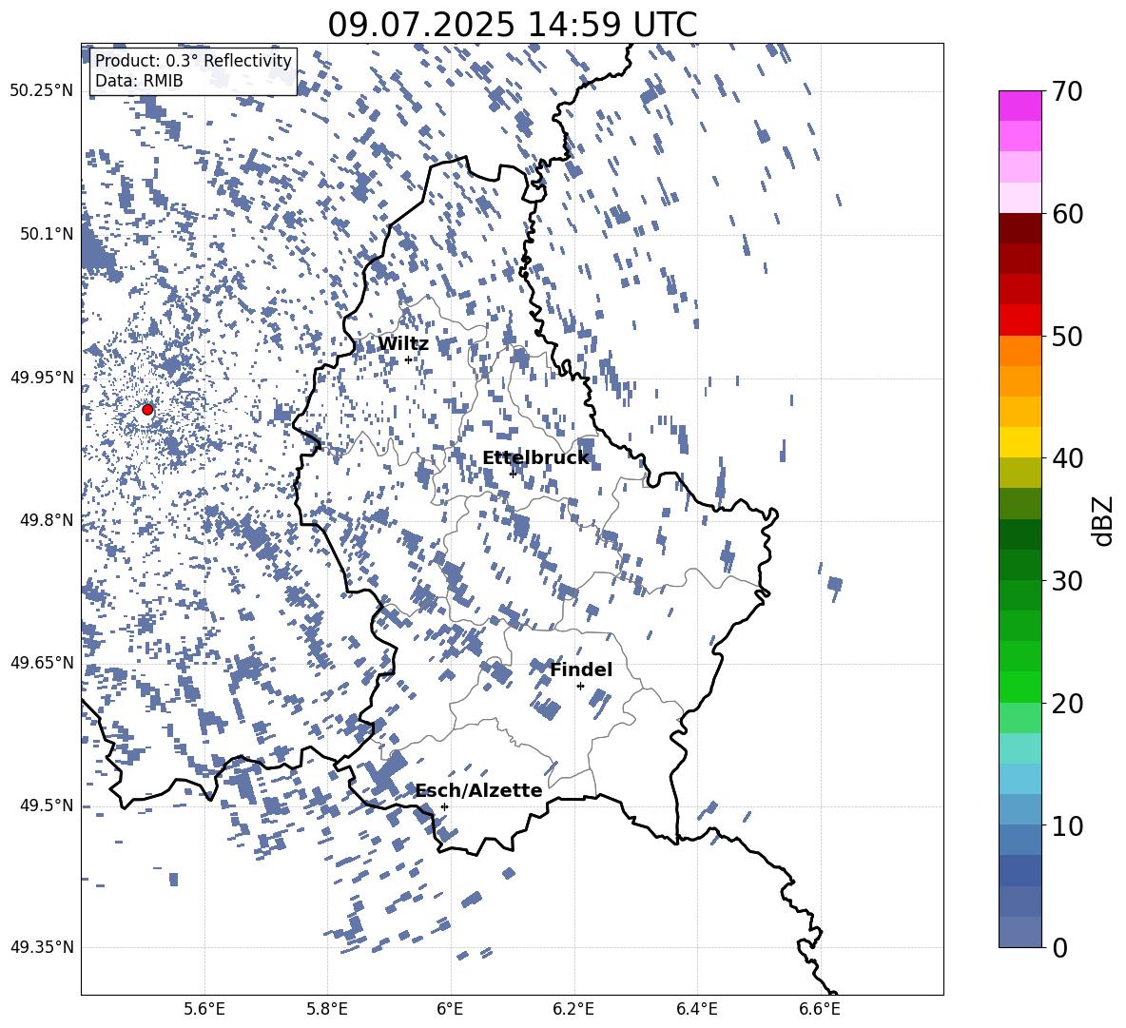This screenshot has height=1028, width=1126.
Task: Click the 6.2°E longitude label
Action: (x=573, y=1009)
